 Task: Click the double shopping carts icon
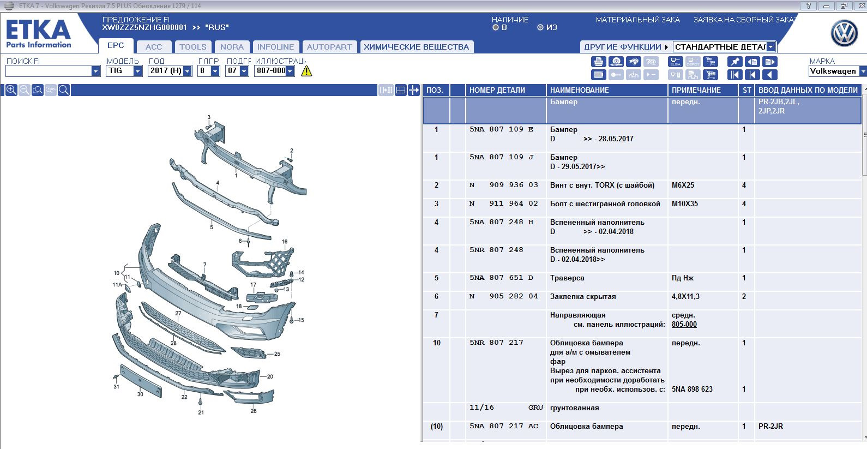(x=711, y=62)
